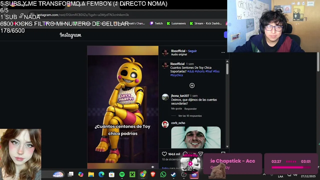Open the Stream - Kick Dashboard bookmark

click(206, 23)
